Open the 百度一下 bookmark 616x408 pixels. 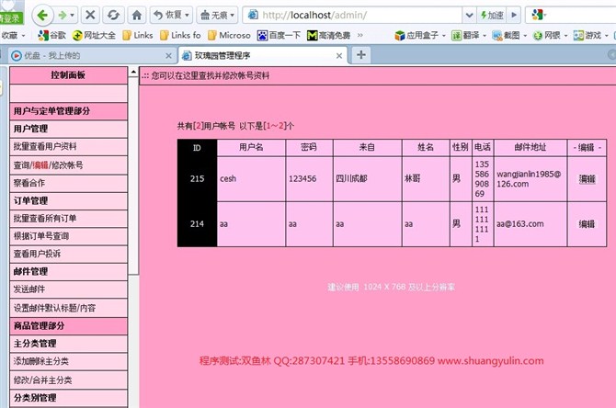pos(279,35)
